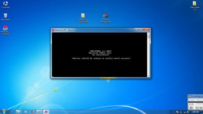Select the Motorola_FRP Remove folder icon
The width and height of the screenshot is (203, 114).
83,18
